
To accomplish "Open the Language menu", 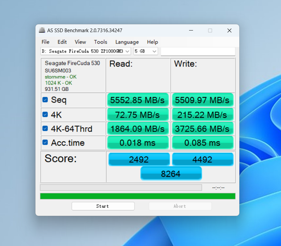I will (127, 42).
